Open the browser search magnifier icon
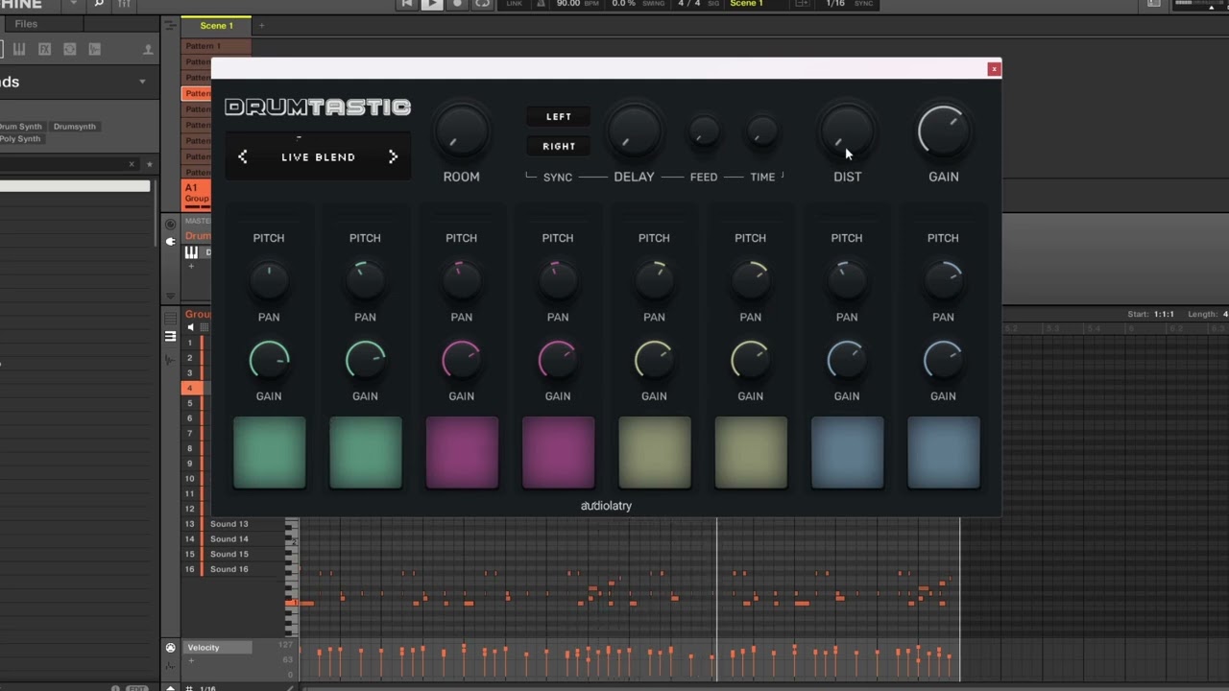1229x691 pixels. click(x=98, y=4)
